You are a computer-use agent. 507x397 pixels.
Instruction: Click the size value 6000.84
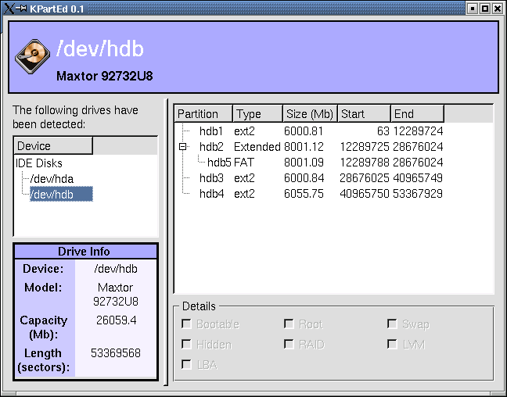tap(304, 178)
